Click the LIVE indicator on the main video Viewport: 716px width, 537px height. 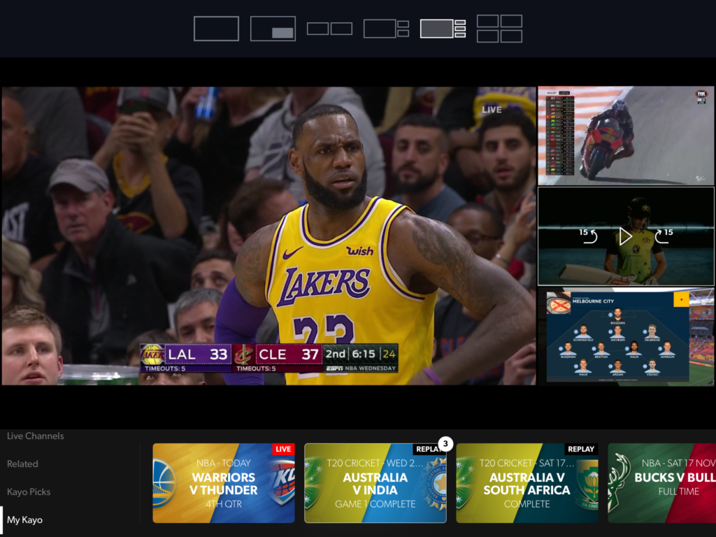(492, 110)
